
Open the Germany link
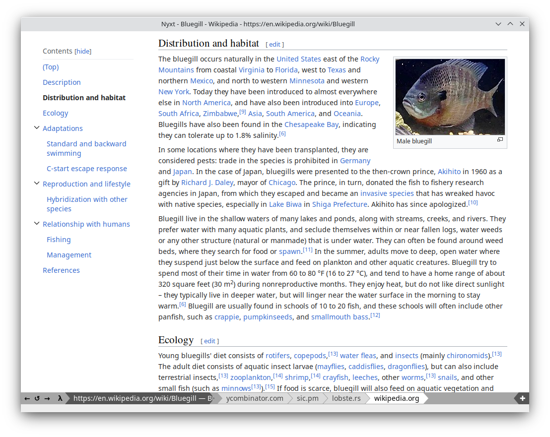pyautogui.click(x=355, y=161)
